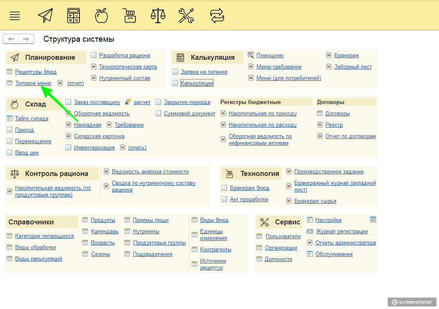Open the hamburger main menu
Image resolution: width=439 pixels, height=309 pixels.
point(15,16)
